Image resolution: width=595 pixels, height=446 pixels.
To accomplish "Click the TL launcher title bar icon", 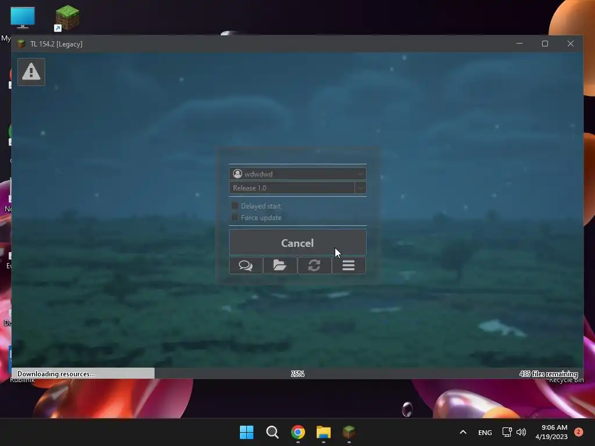I will click(x=21, y=44).
